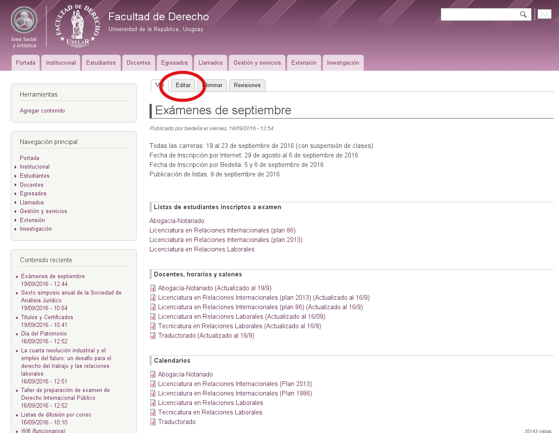559x433 pixels.
Task: Open recent content Exámenes de septiembre link
Action: click(53, 276)
